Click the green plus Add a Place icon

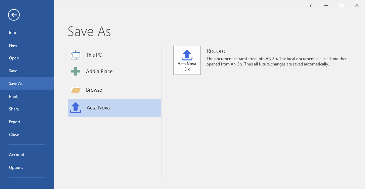76,71
